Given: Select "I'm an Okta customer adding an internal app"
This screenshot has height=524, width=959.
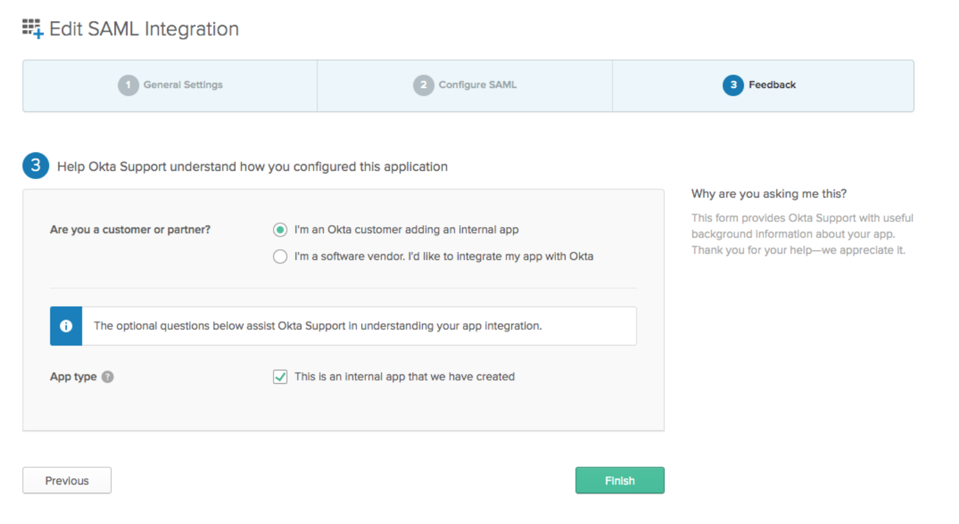Looking at the screenshot, I should (280, 229).
